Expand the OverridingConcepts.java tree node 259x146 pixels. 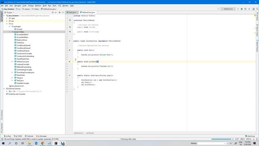(12, 72)
